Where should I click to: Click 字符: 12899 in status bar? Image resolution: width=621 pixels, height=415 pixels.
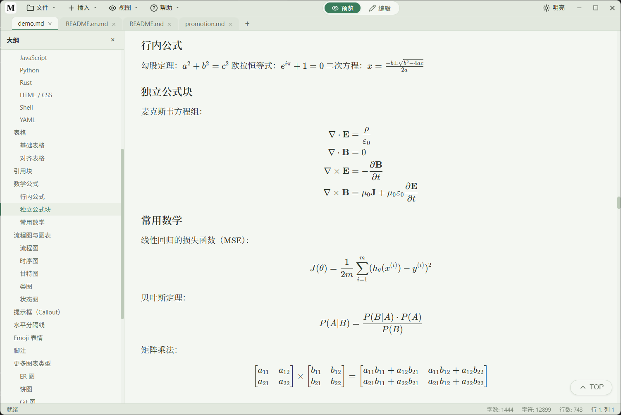[536, 410]
